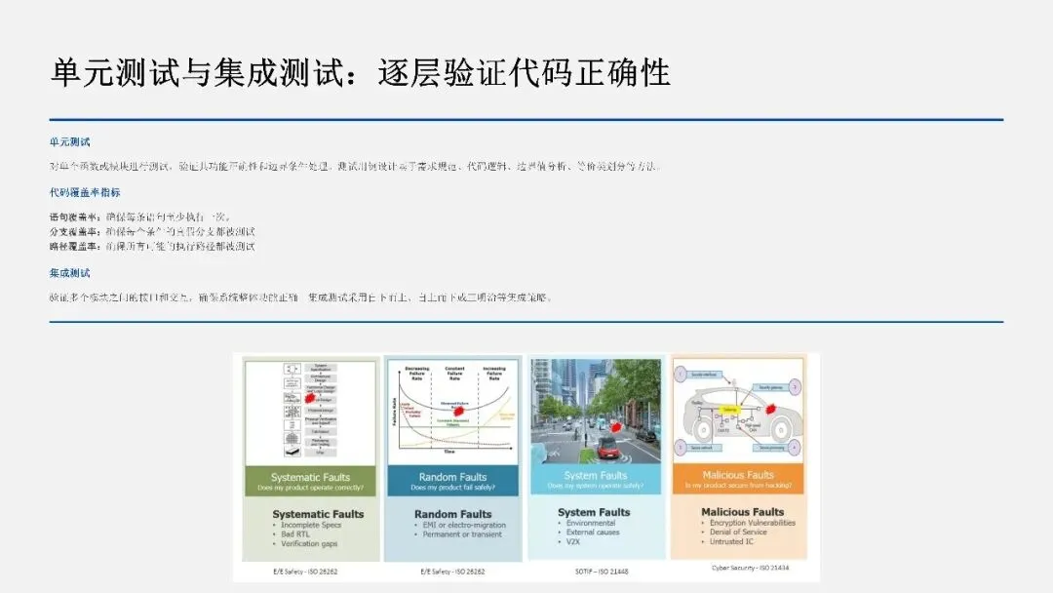Viewport: 1053px width, 593px height.
Task: Select bold Random Faults heading text
Action: (453, 514)
